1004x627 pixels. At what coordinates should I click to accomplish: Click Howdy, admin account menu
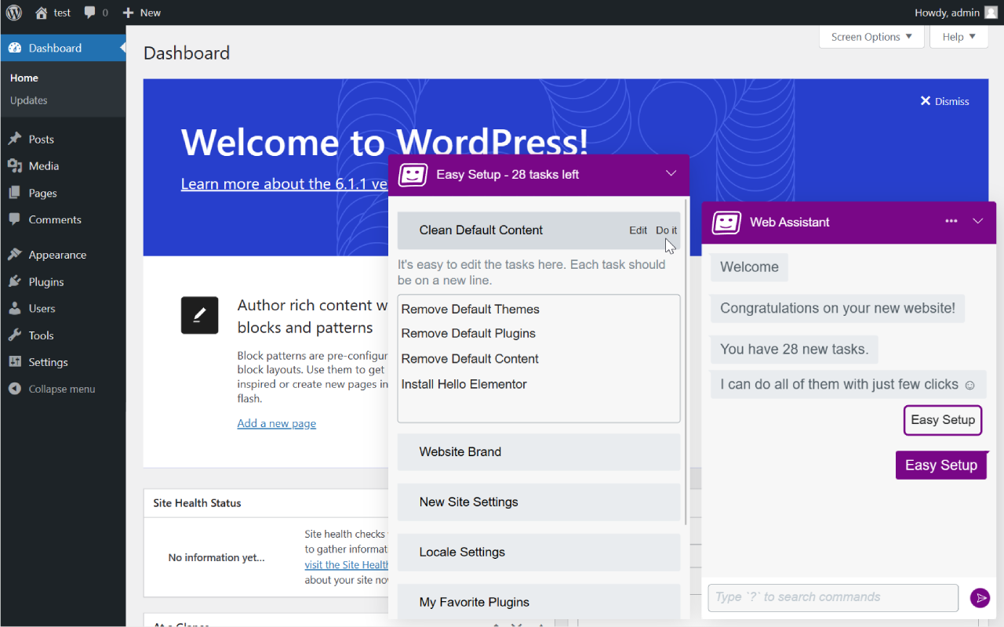coord(956,13)
